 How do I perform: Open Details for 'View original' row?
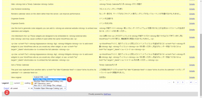(192, 77)
